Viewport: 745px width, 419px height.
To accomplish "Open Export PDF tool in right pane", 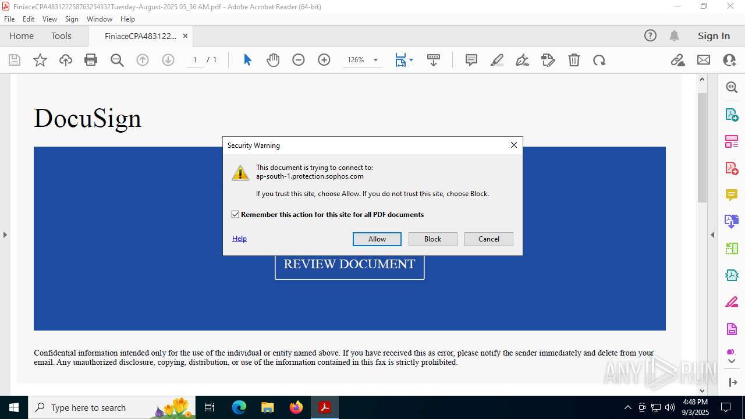I will [732, 114].
